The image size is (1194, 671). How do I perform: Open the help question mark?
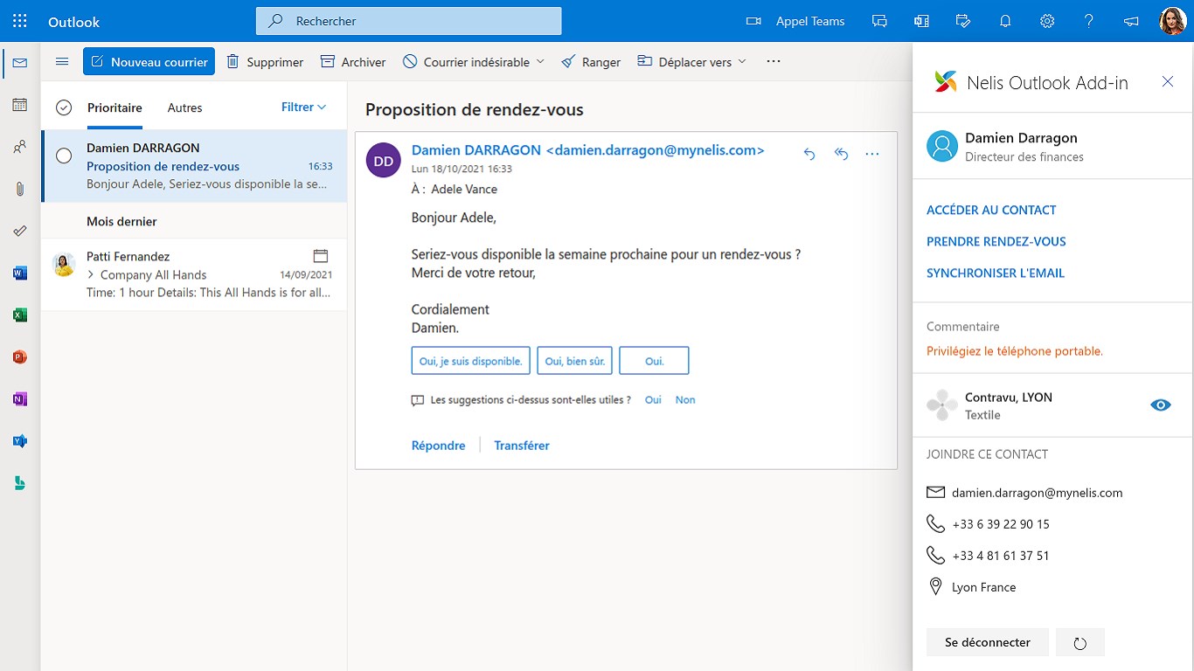click(x=1089, y=21)
